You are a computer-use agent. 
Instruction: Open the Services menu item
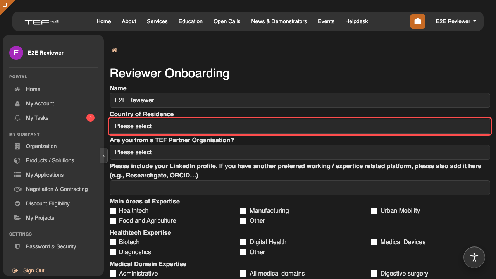point(157,21)
